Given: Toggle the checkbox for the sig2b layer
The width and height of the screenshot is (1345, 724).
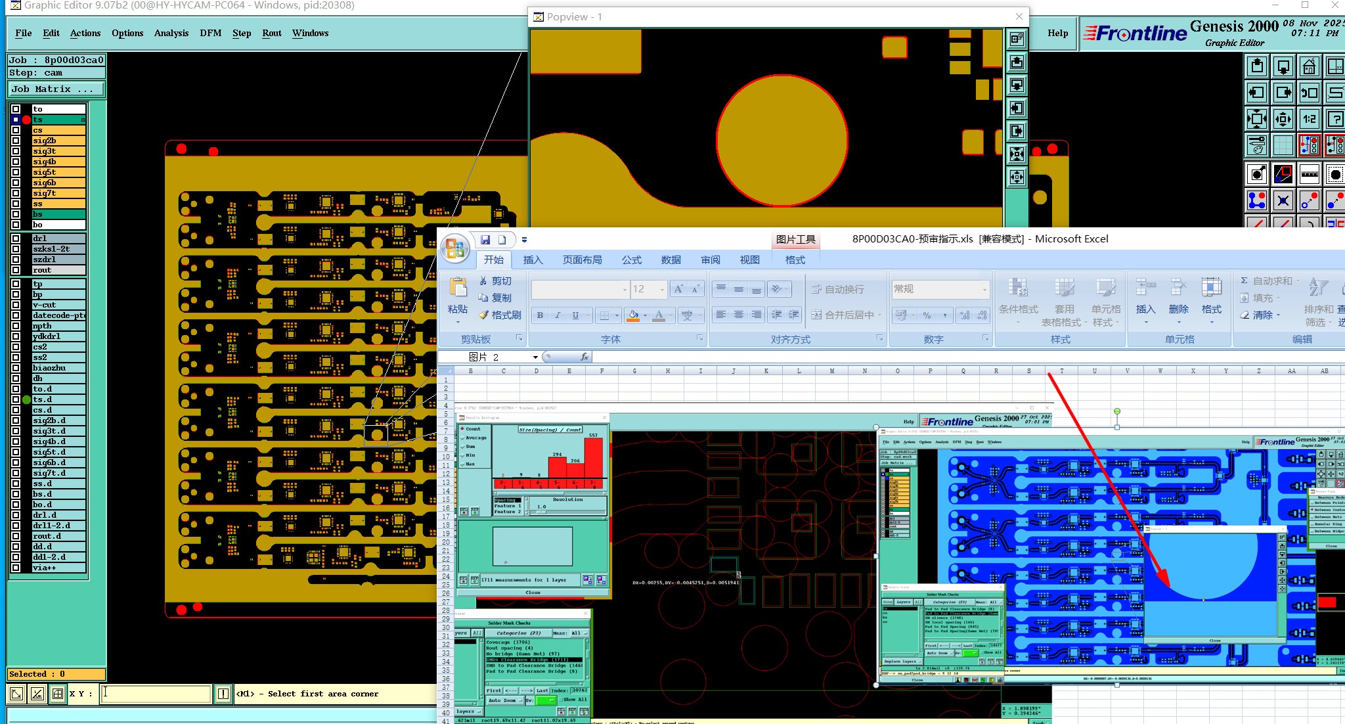Looking at the screenshot, I should tap(16, 141).
